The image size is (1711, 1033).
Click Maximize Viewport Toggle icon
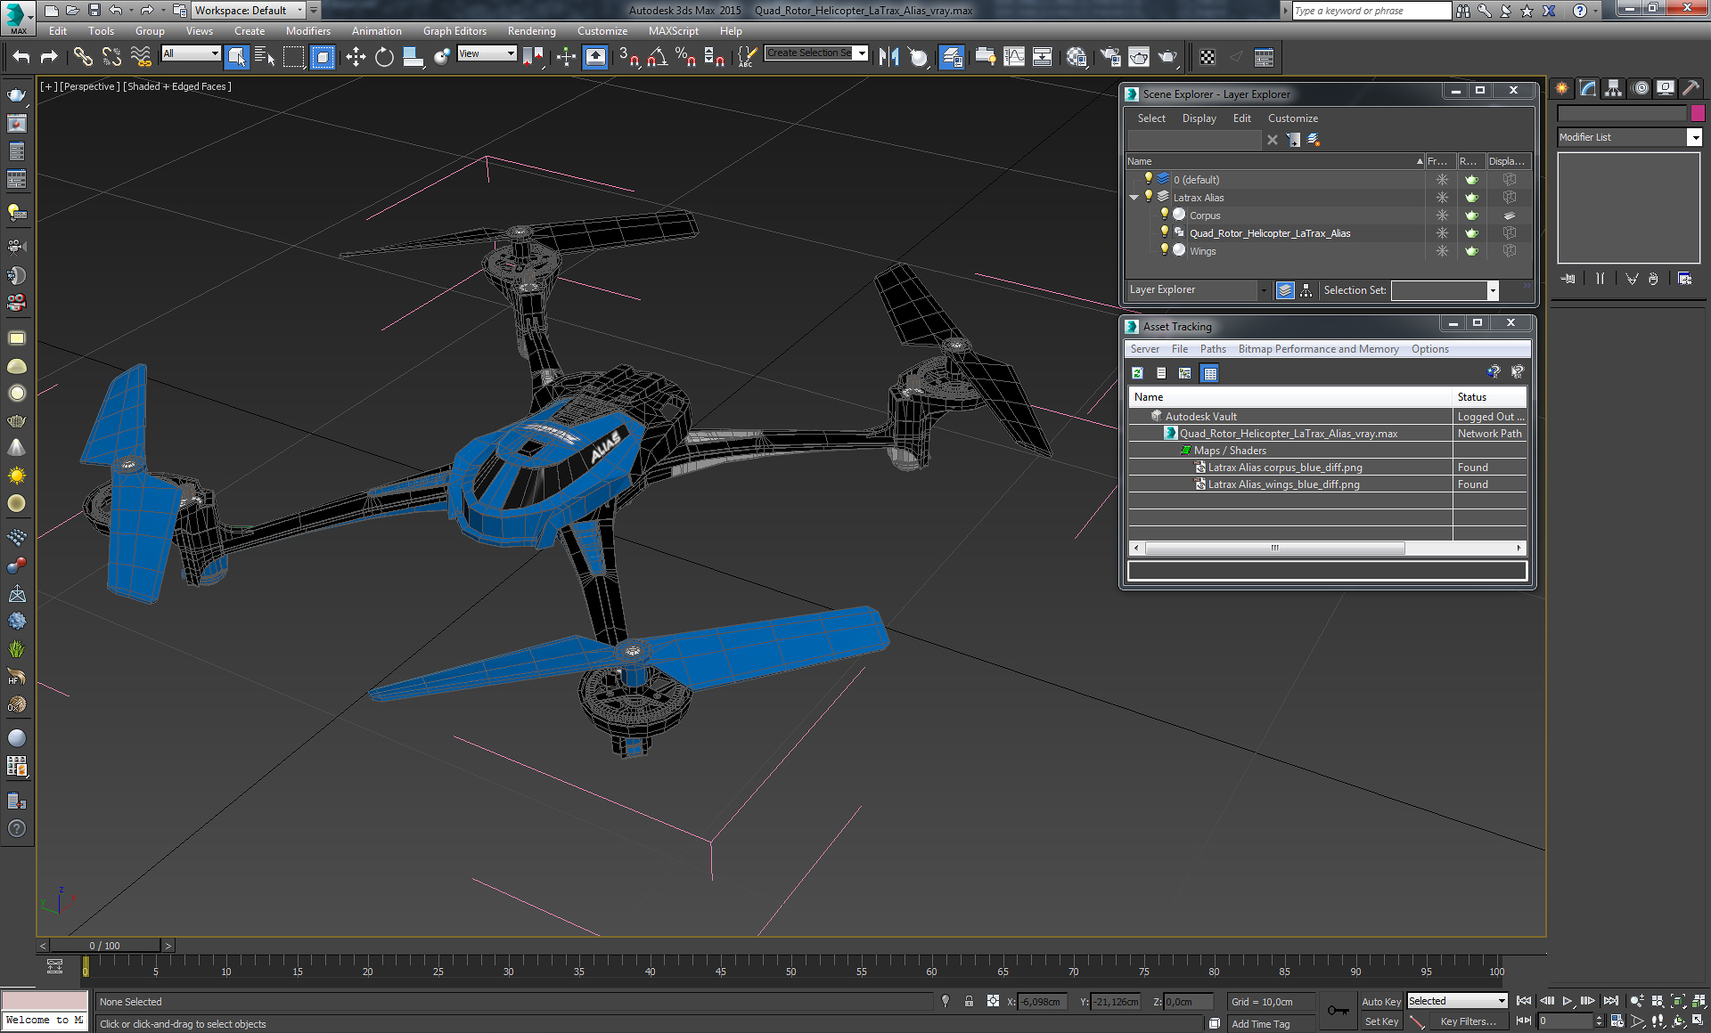pyautogui.click(x=1699, y=1021)
